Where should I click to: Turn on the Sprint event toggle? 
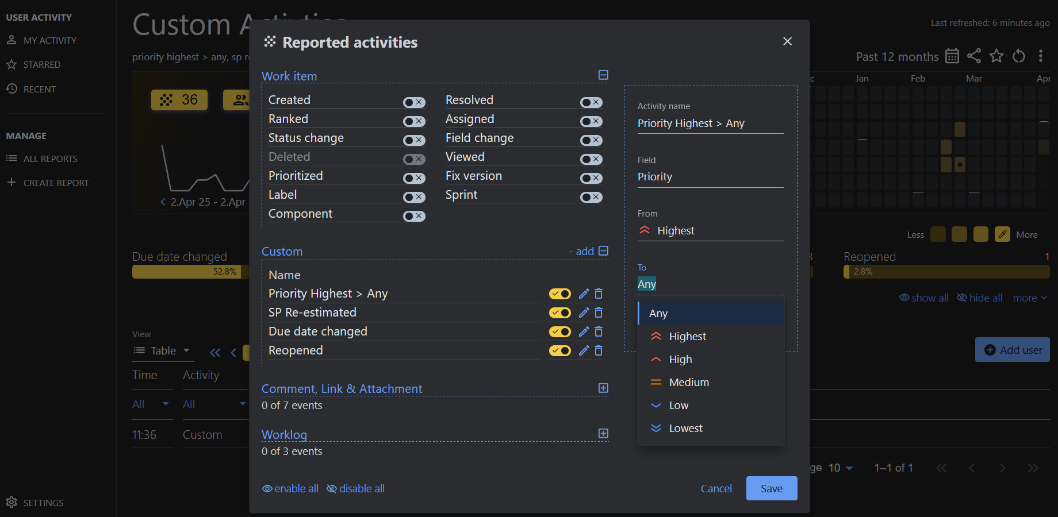[591, 197]
